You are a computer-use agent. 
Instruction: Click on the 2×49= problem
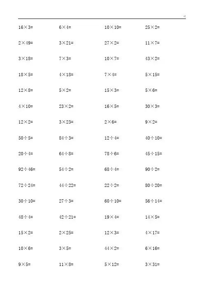coord(25,43)
